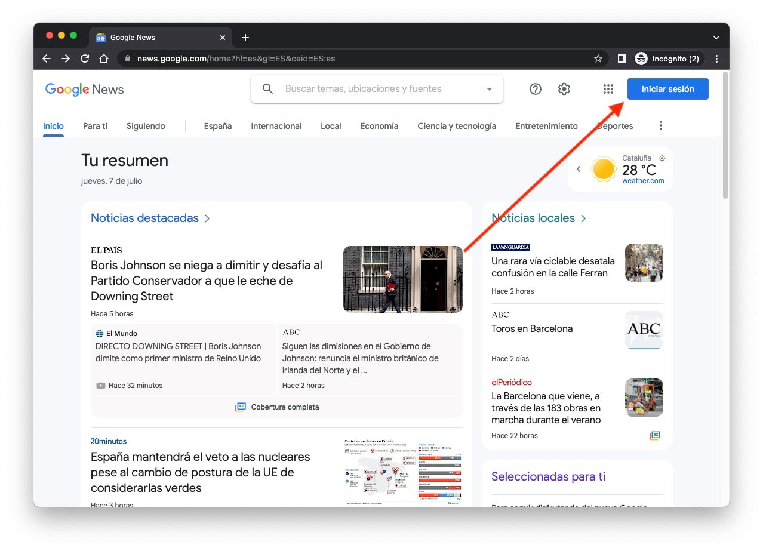This screenshot has height=551, width=763.
Task: Reload the page with the refresh icon
Action: tap(85, 59)
